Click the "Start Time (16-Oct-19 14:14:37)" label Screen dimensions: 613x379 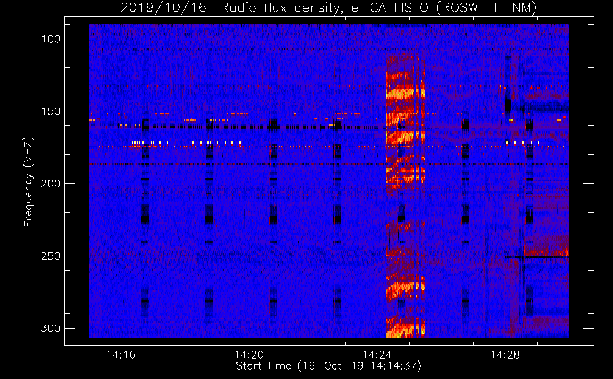328,366
